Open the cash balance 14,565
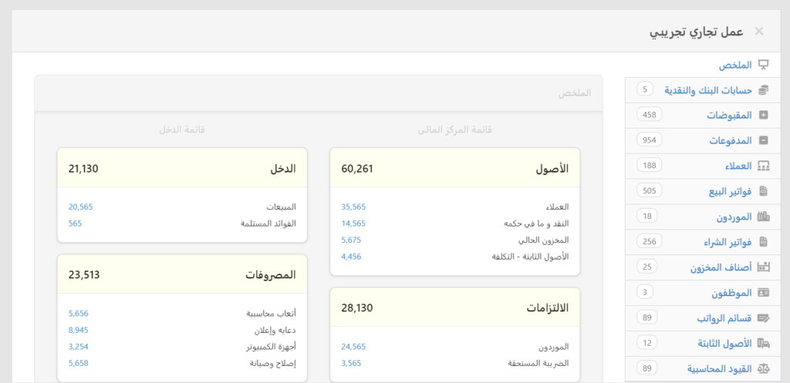Screen dimensions: 790x383 pyautogui.click(x=353, y=223)
